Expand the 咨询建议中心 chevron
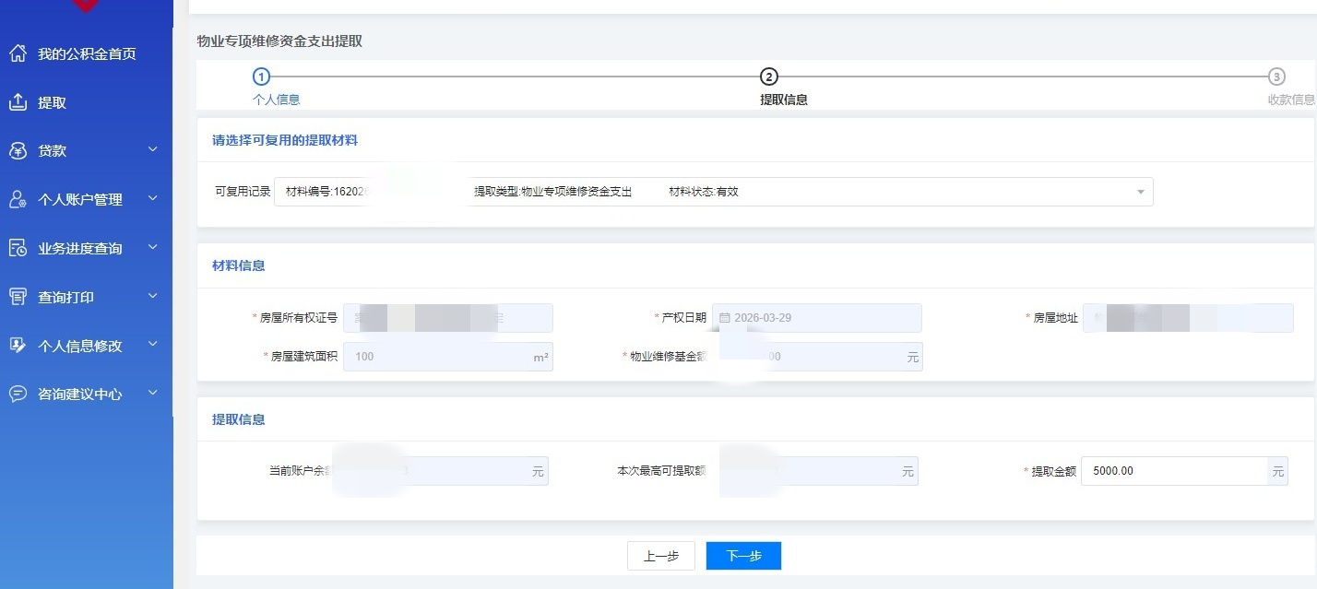This screenshot has height=589, width=1317. tap(153, 393)
